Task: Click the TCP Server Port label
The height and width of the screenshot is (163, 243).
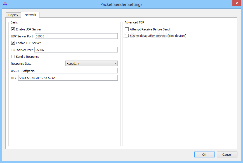Action: coord(22,50)
